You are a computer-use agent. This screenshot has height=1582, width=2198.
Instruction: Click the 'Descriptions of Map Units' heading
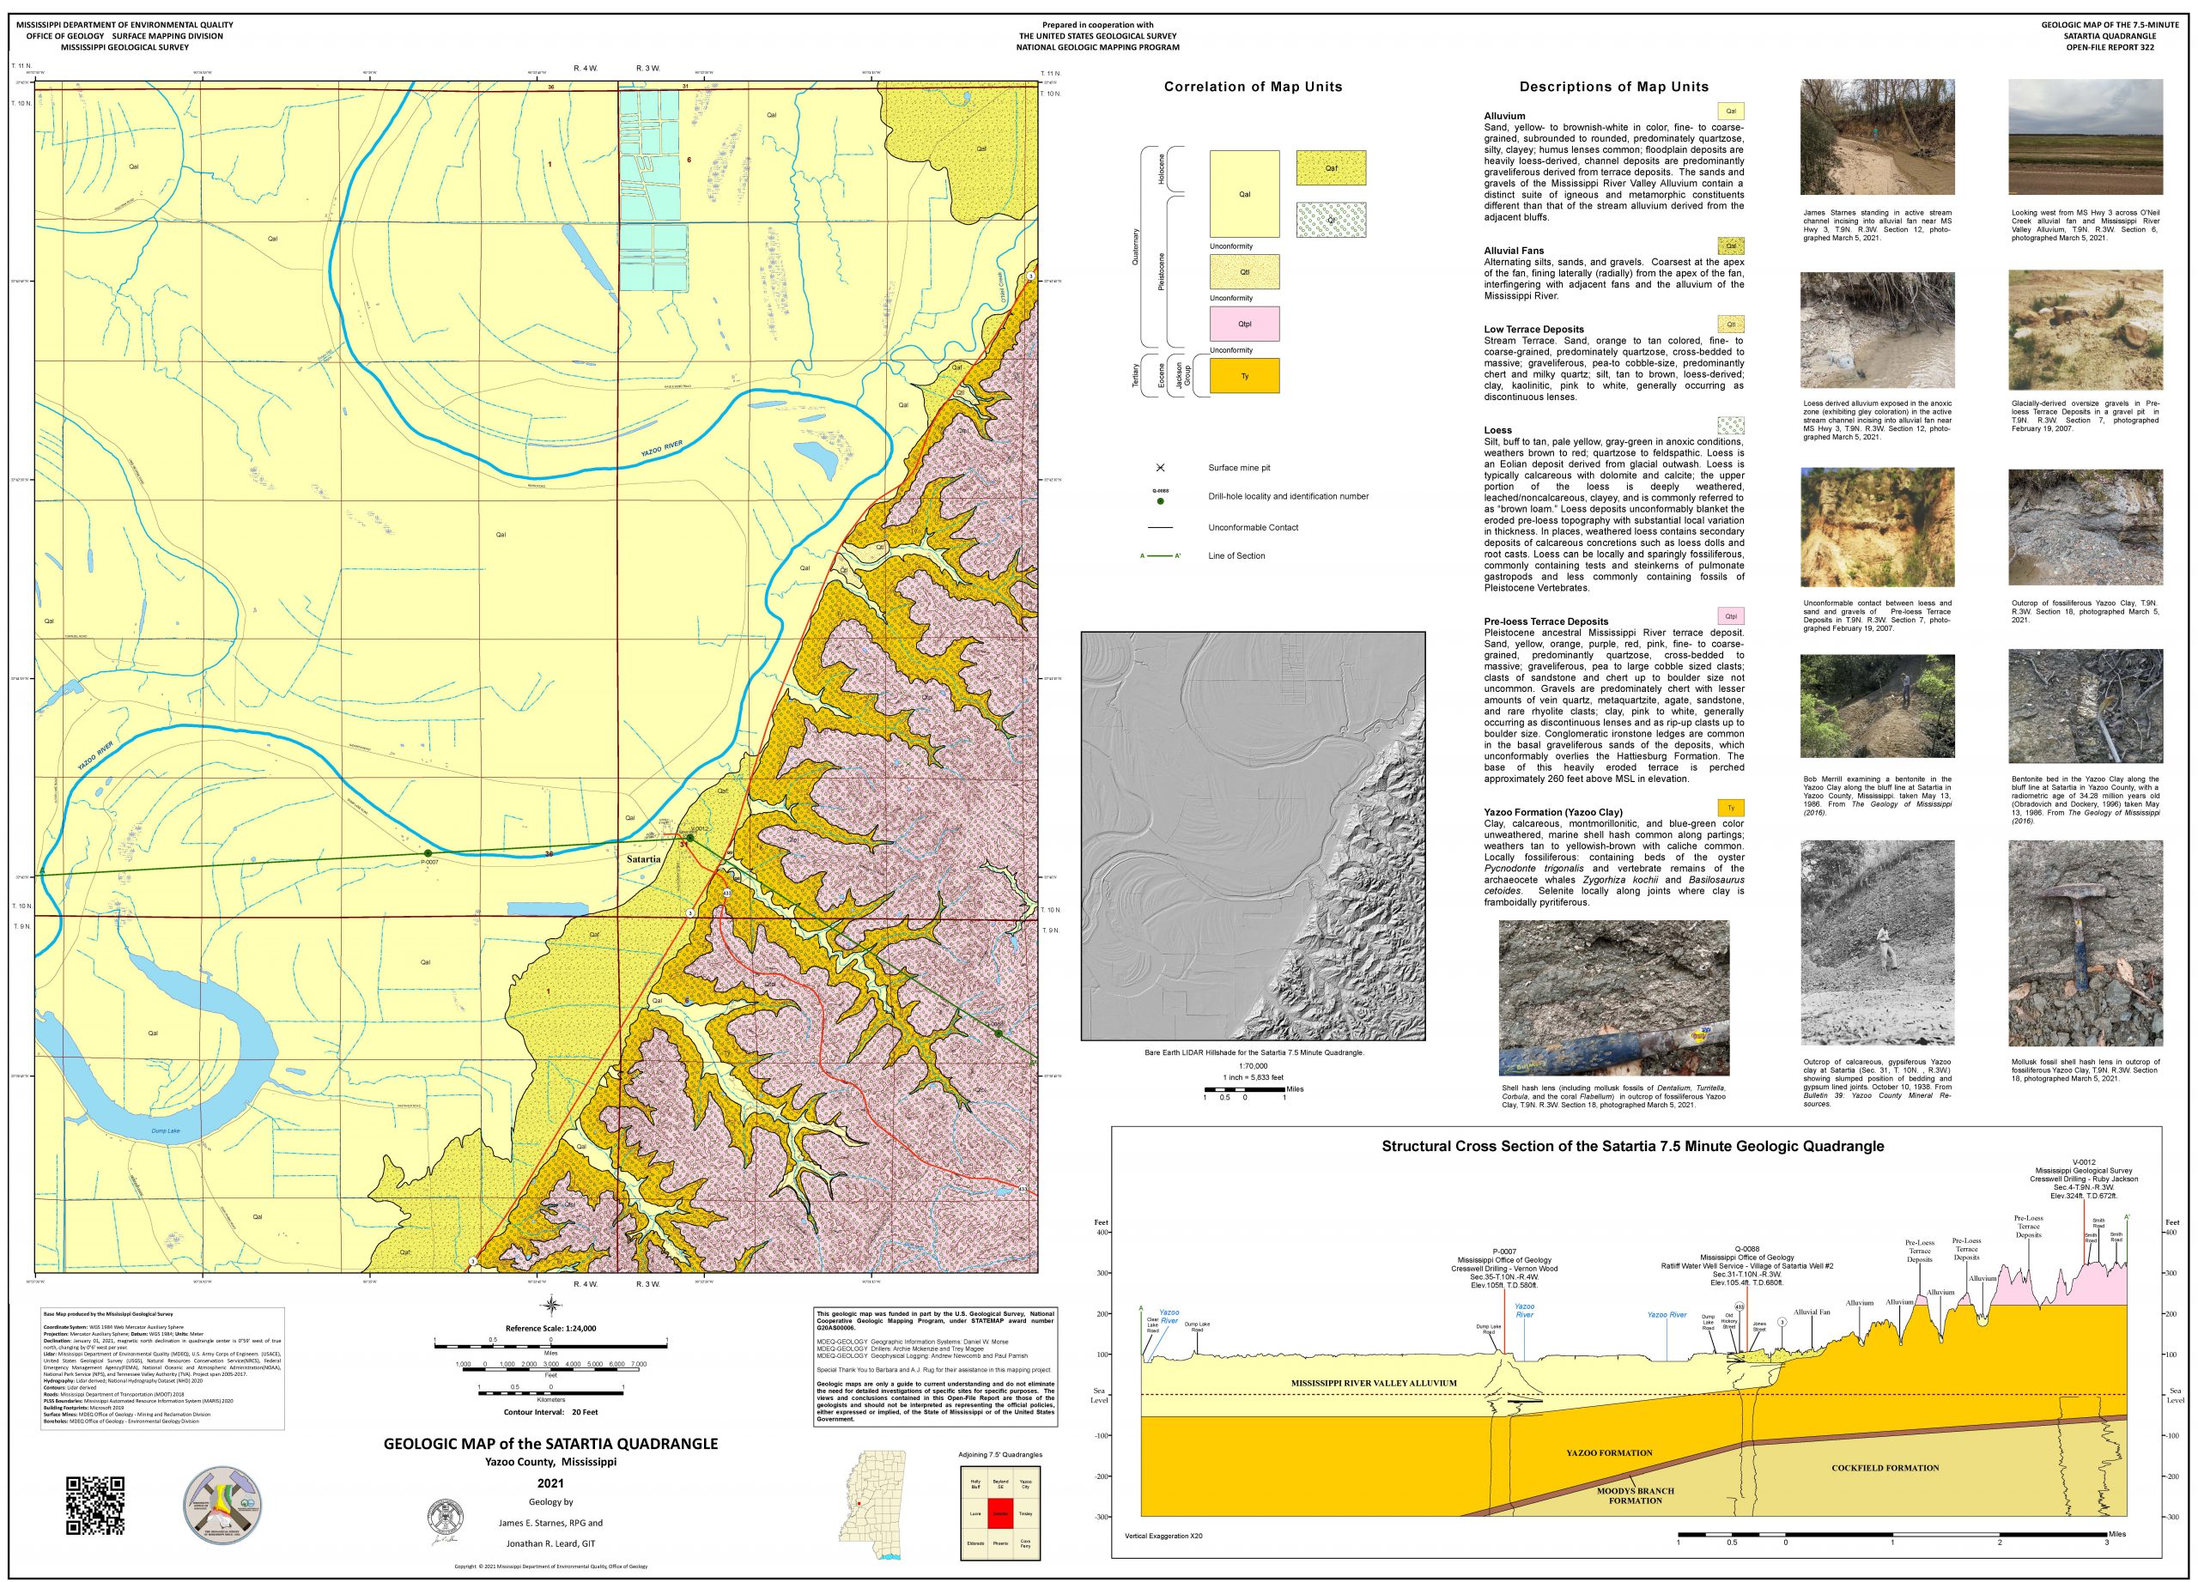click(1613, 86)
